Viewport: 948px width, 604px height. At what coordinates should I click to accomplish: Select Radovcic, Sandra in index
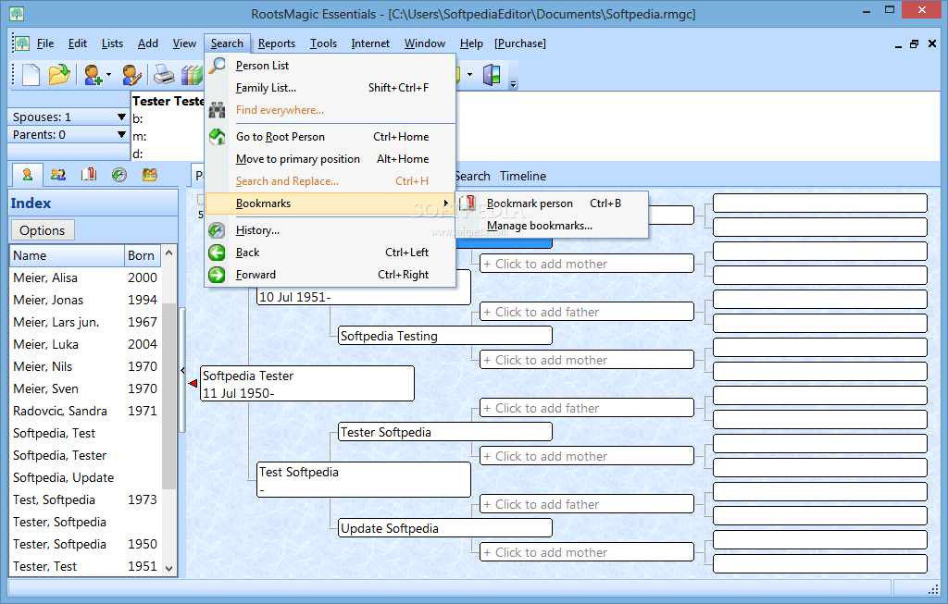86,411
